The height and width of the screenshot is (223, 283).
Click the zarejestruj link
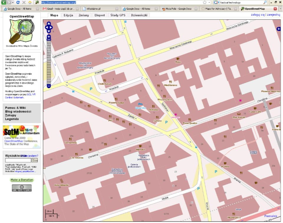click(274, 15)
